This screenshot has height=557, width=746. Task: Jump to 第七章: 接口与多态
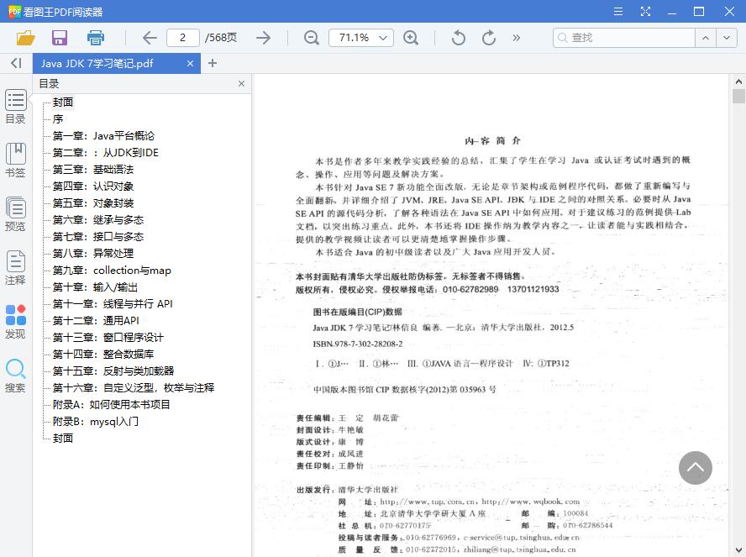(98, 236)
